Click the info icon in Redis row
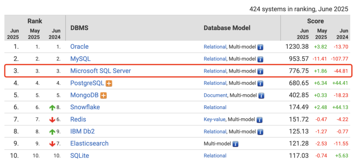353x162 pixels. point(260,120)
